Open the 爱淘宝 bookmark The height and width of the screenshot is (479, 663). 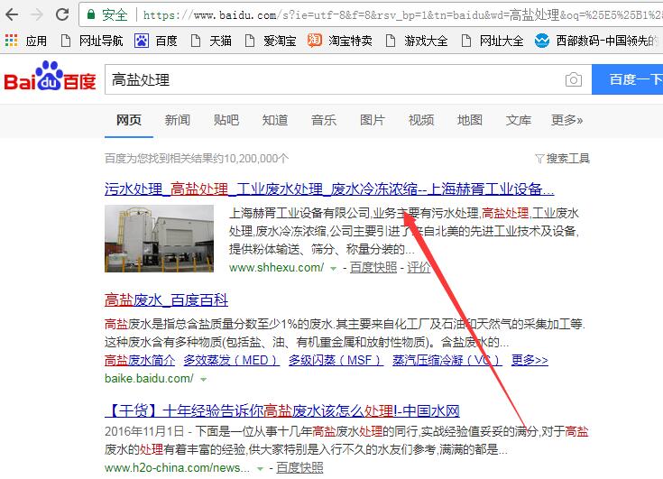coord(271,41)
